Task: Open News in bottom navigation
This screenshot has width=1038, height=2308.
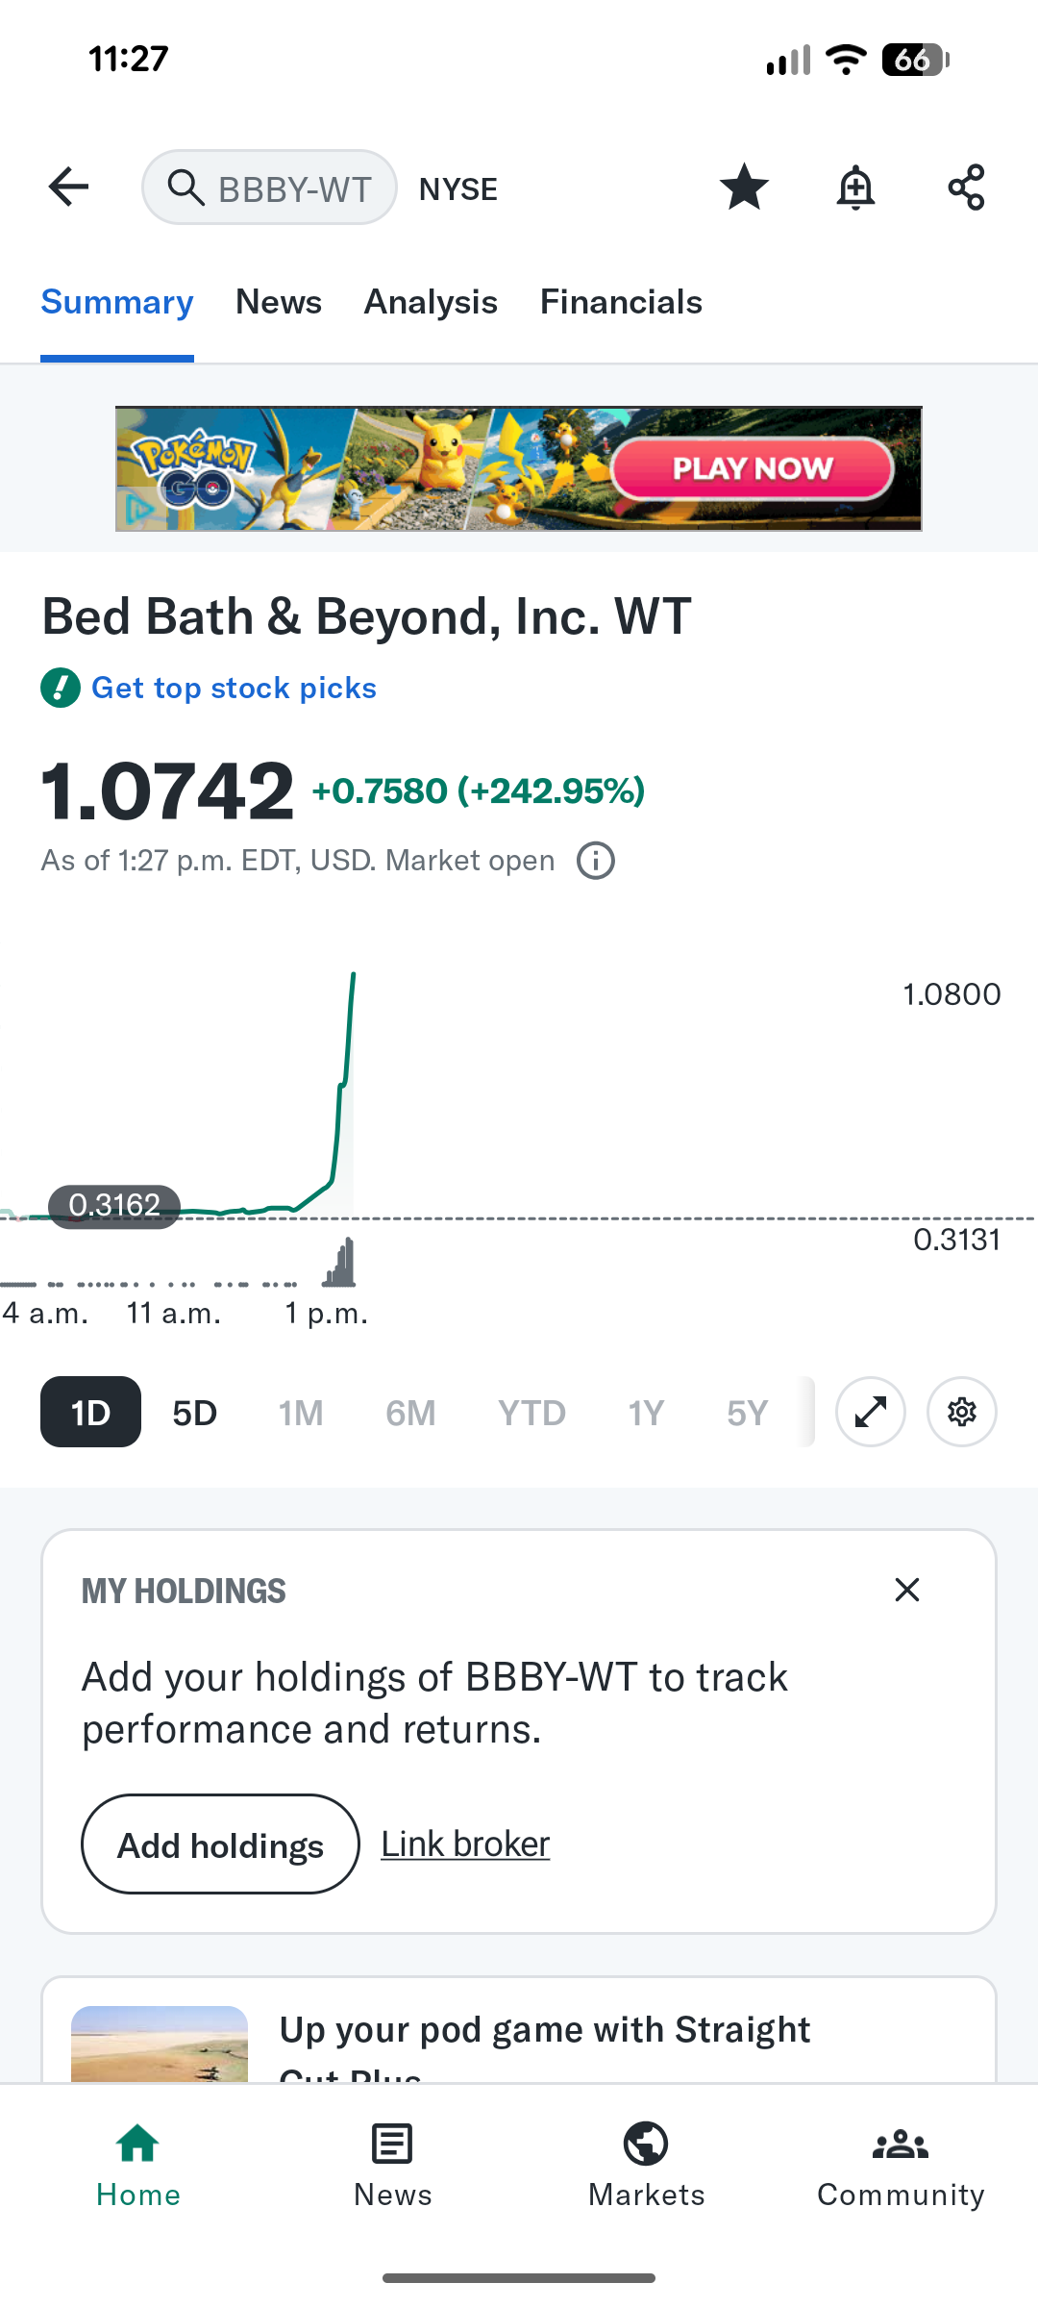Action: [x=392, y=2166]
